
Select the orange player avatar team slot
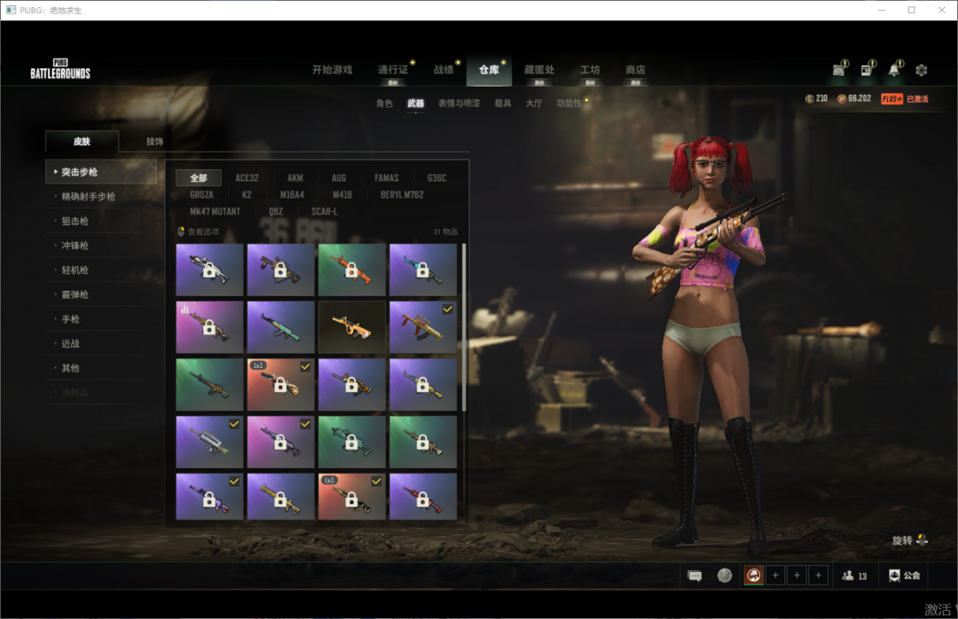pyautogui.click(x=754, y=575)
